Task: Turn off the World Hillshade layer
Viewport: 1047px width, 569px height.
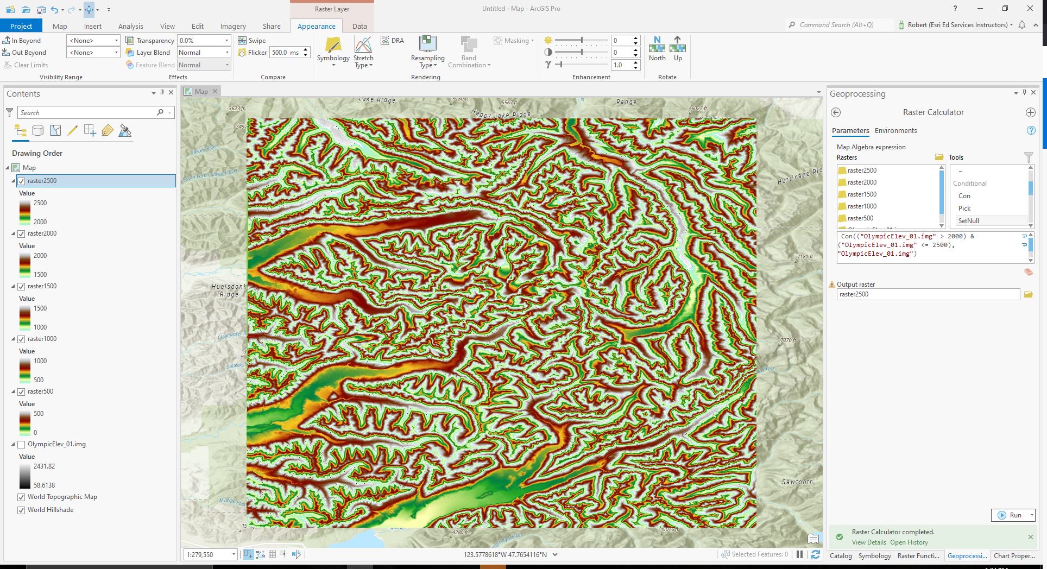Action: pyautogui.click(x=21, y=510)
